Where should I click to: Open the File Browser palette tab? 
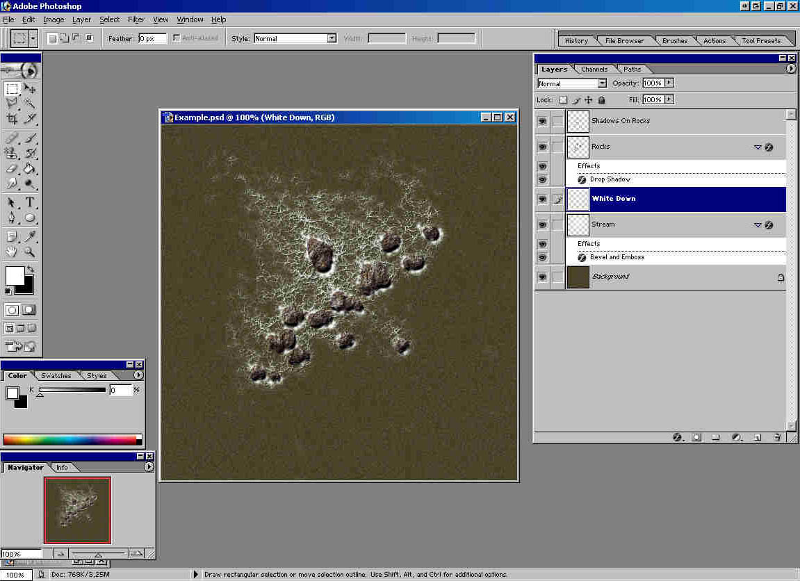[624, 41]
